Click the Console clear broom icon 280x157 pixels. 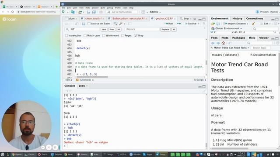204,91
